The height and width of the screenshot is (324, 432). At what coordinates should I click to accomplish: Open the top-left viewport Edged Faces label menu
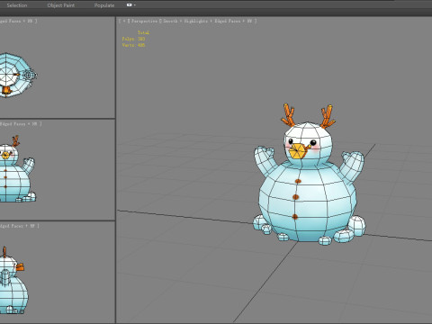[18, 21]
